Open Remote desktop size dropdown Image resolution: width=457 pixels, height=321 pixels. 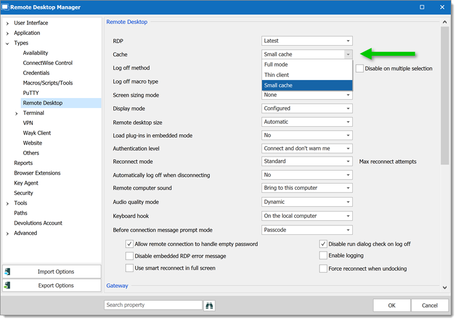pyautogui.click(x=307, y=122)
